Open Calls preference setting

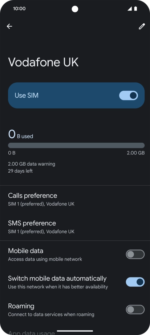click(x=75, y=199)
